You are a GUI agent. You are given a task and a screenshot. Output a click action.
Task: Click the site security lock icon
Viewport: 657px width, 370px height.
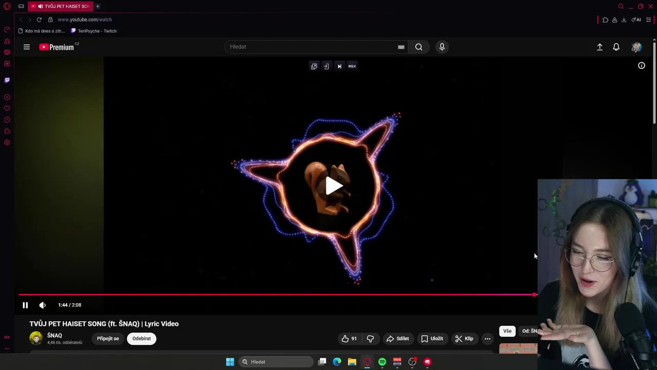tap(50, 20)
